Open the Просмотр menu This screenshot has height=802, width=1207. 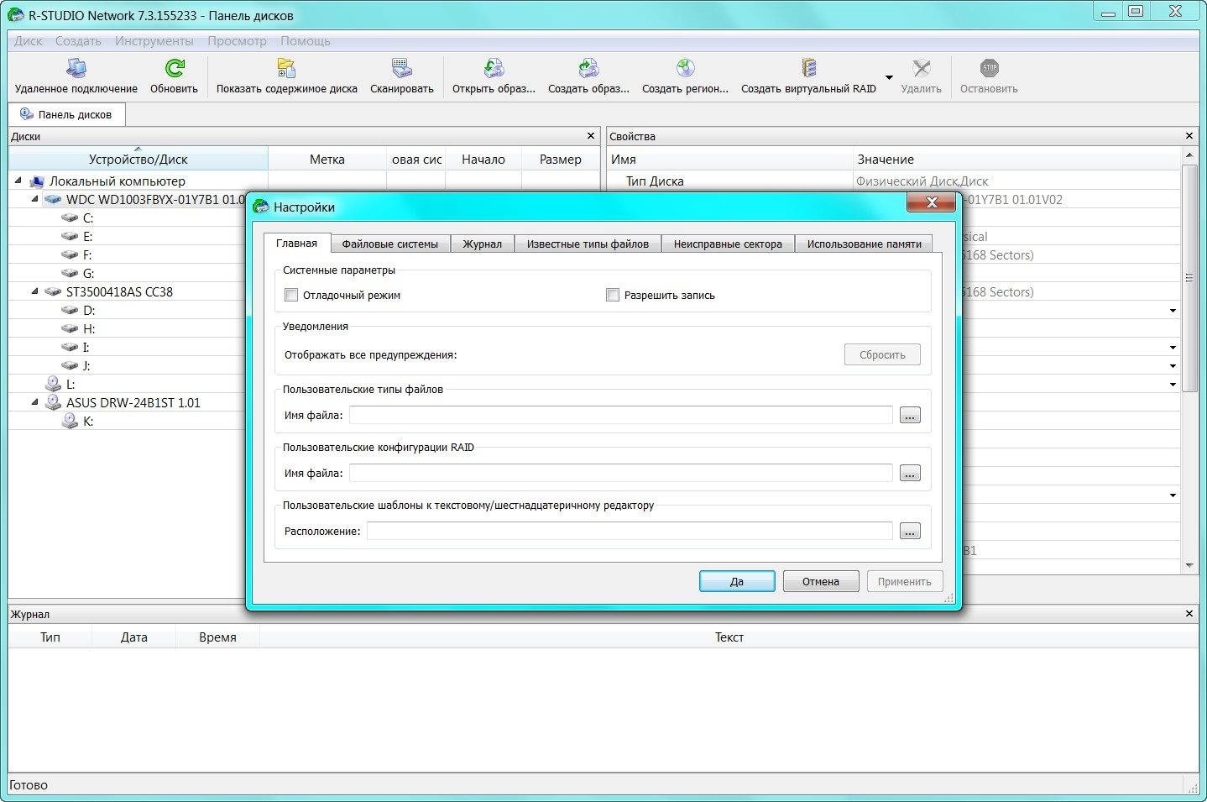pyautogui.click(x=237, y=41)
